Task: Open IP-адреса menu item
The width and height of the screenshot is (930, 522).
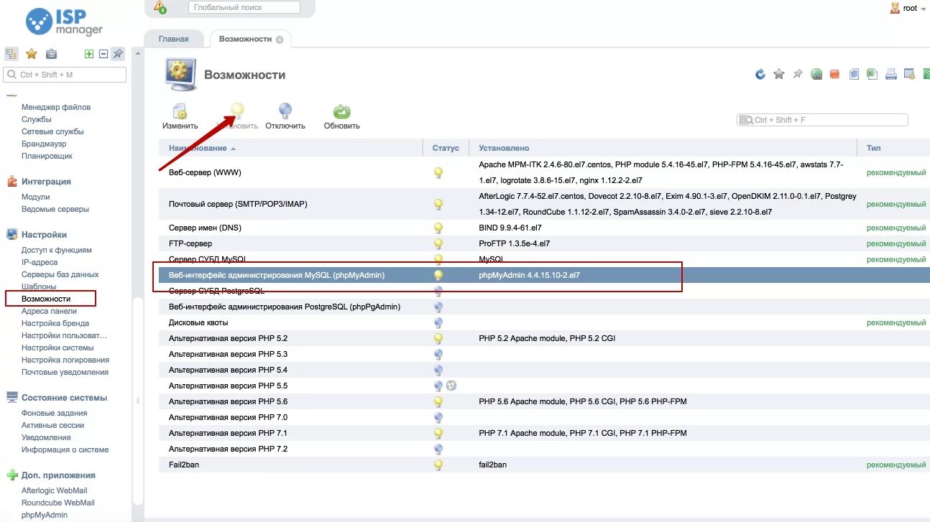Action: point(40,262)
